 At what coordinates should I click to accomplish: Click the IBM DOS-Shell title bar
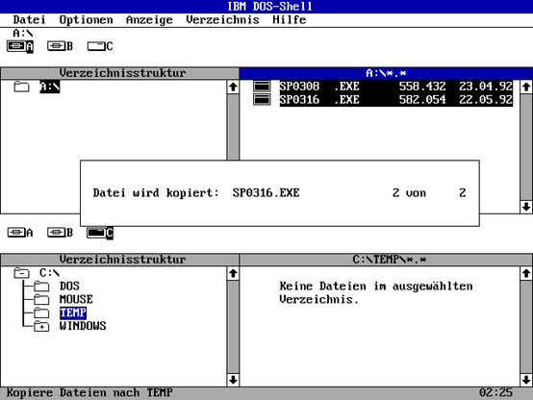click(x=266, y=7)
